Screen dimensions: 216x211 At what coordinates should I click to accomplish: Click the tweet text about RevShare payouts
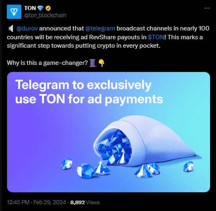pyautogui.click(x=108, y=37)
